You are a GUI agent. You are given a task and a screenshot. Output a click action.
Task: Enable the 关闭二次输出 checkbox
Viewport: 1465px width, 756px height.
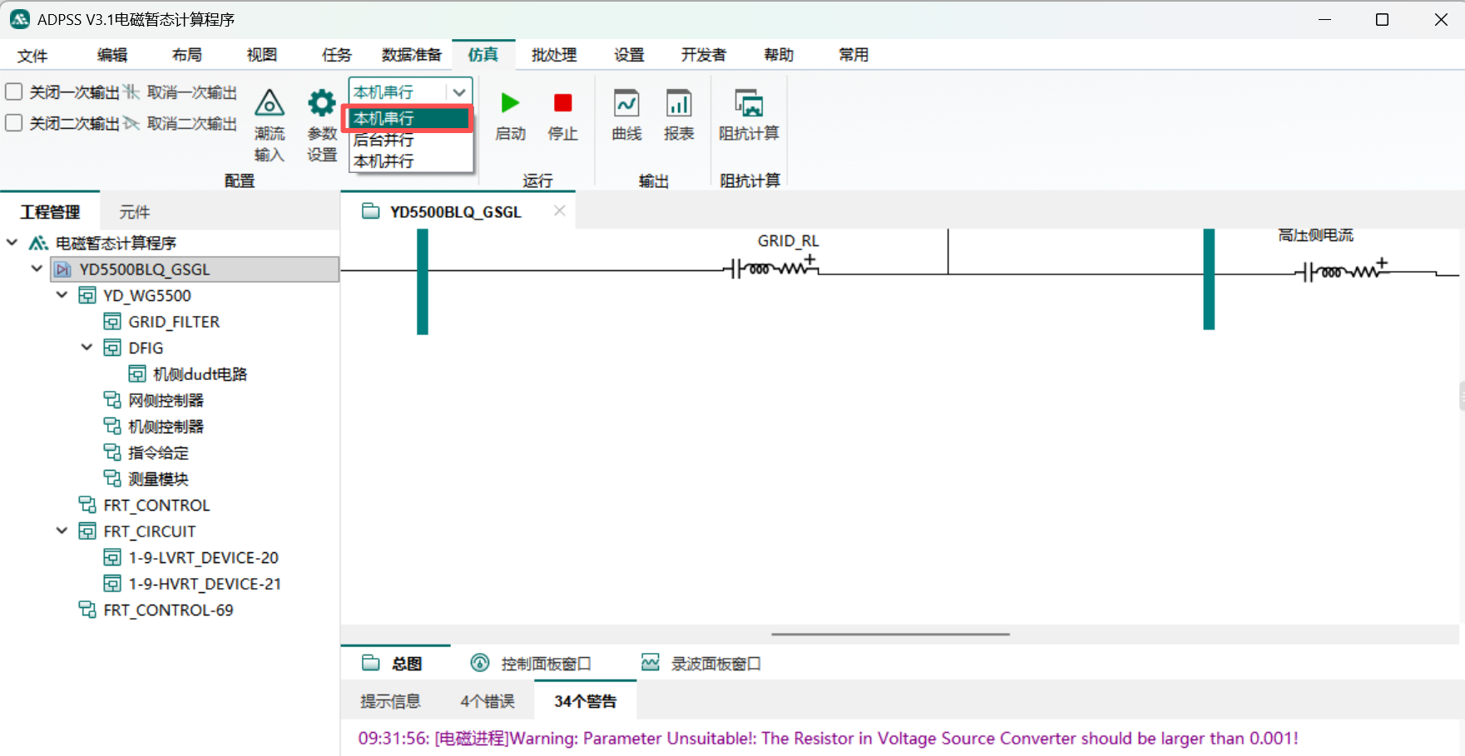pos(14,123)
